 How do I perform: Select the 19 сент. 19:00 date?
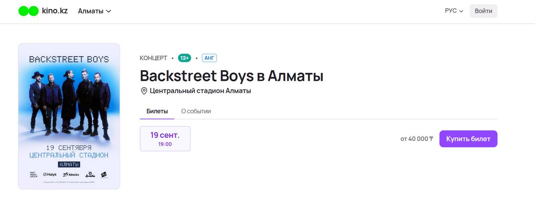[165, 138]
